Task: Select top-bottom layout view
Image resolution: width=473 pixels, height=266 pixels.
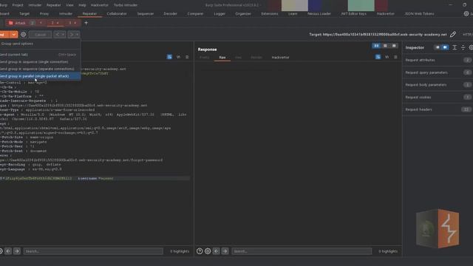Action: [385, 46]
